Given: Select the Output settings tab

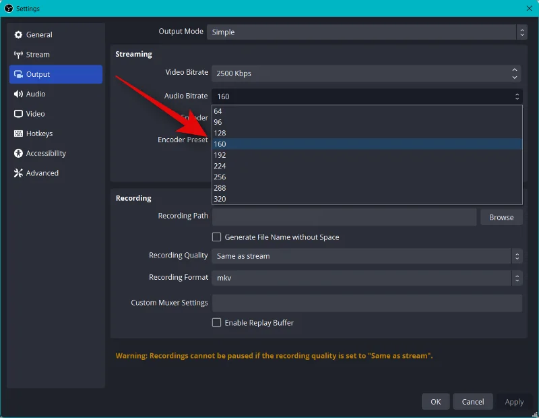Looking at the screenshot, I should pos(56,74).
